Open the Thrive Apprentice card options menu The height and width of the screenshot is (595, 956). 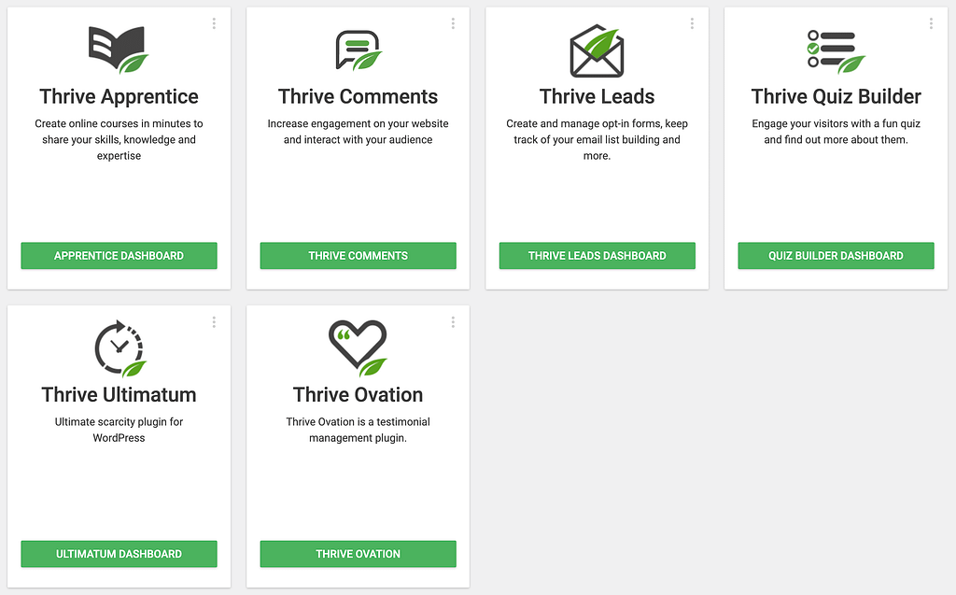pos(214,23)
